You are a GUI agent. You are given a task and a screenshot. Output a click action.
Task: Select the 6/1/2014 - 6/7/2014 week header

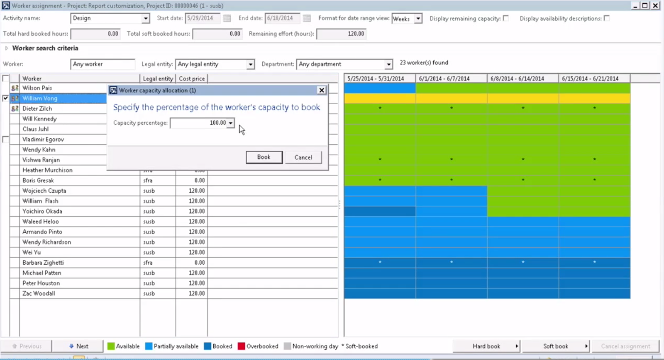tap(452, 78)
